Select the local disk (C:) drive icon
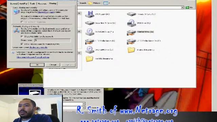Image resolution: width=217 pixels, height=122 pixels. coord(131,14)
